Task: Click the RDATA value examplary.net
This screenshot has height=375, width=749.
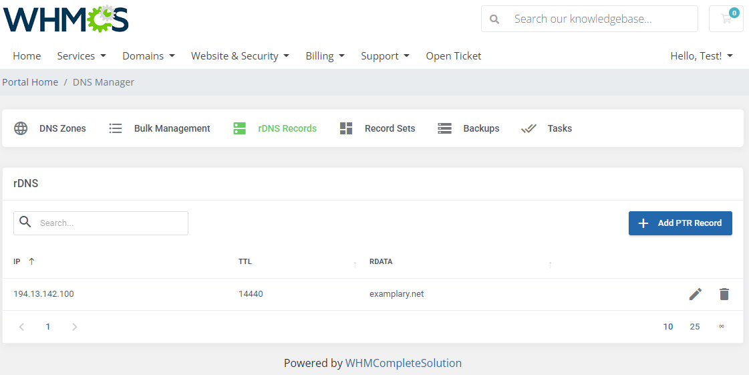Action: (x=396, y=294)
